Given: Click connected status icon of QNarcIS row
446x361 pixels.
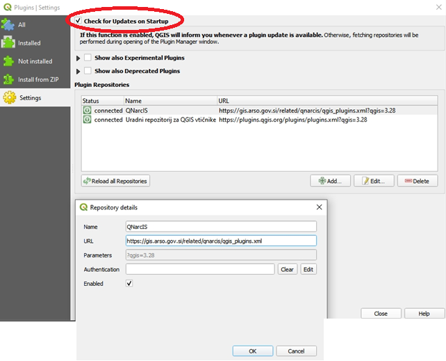Looking at the screenshot, I should [x=87, y=110].
